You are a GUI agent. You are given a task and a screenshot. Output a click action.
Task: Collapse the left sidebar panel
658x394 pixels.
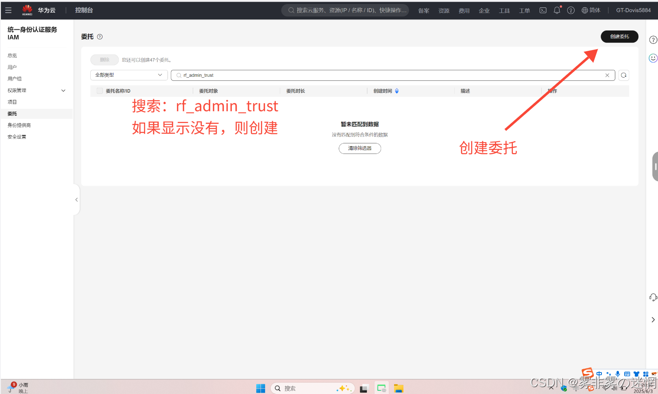(x=76, y=199)
